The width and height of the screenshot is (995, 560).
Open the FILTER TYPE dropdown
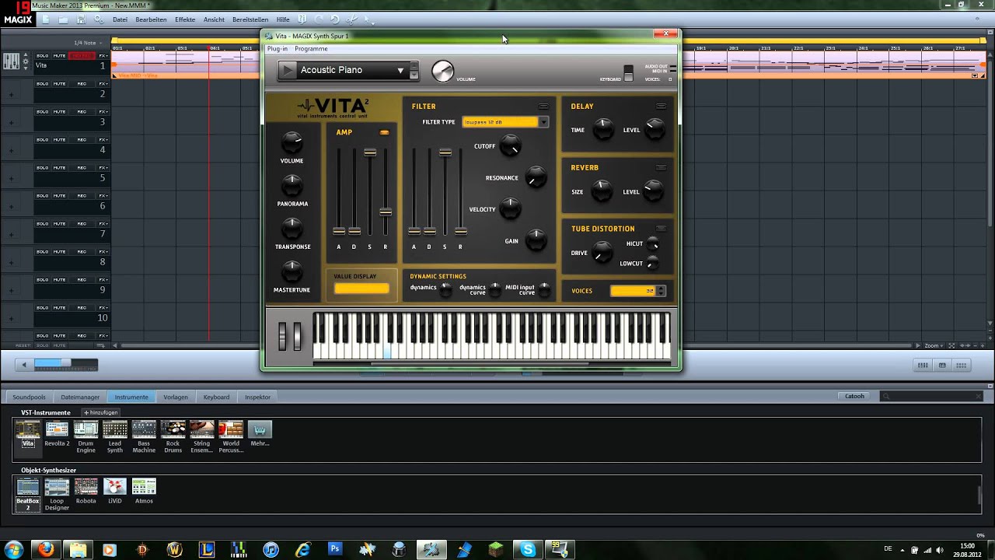[543, 122]
